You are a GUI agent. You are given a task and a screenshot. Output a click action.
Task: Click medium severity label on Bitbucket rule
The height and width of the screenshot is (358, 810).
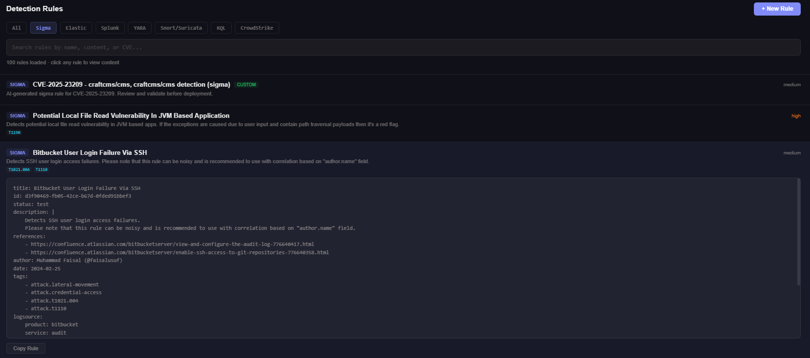coord(792,153)
